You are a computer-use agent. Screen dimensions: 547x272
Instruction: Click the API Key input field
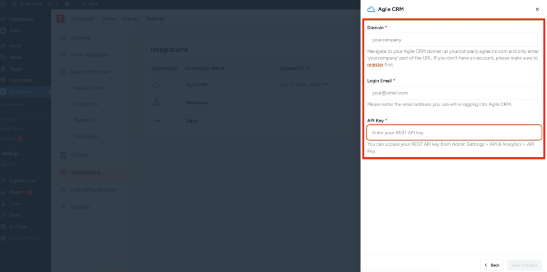[454, 133]
